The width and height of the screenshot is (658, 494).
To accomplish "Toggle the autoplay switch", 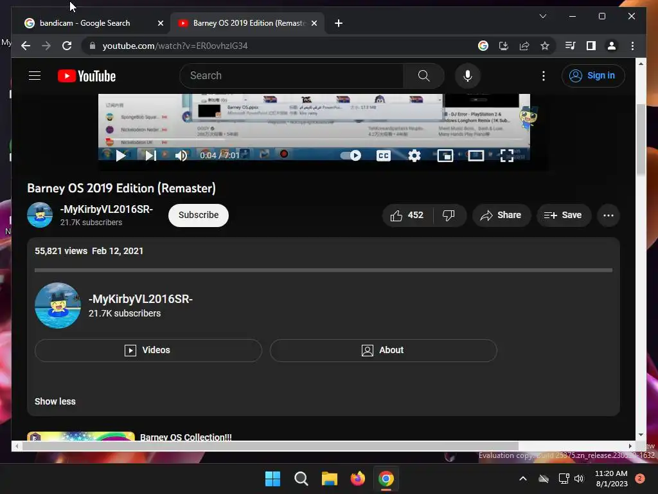I will 351,156.
